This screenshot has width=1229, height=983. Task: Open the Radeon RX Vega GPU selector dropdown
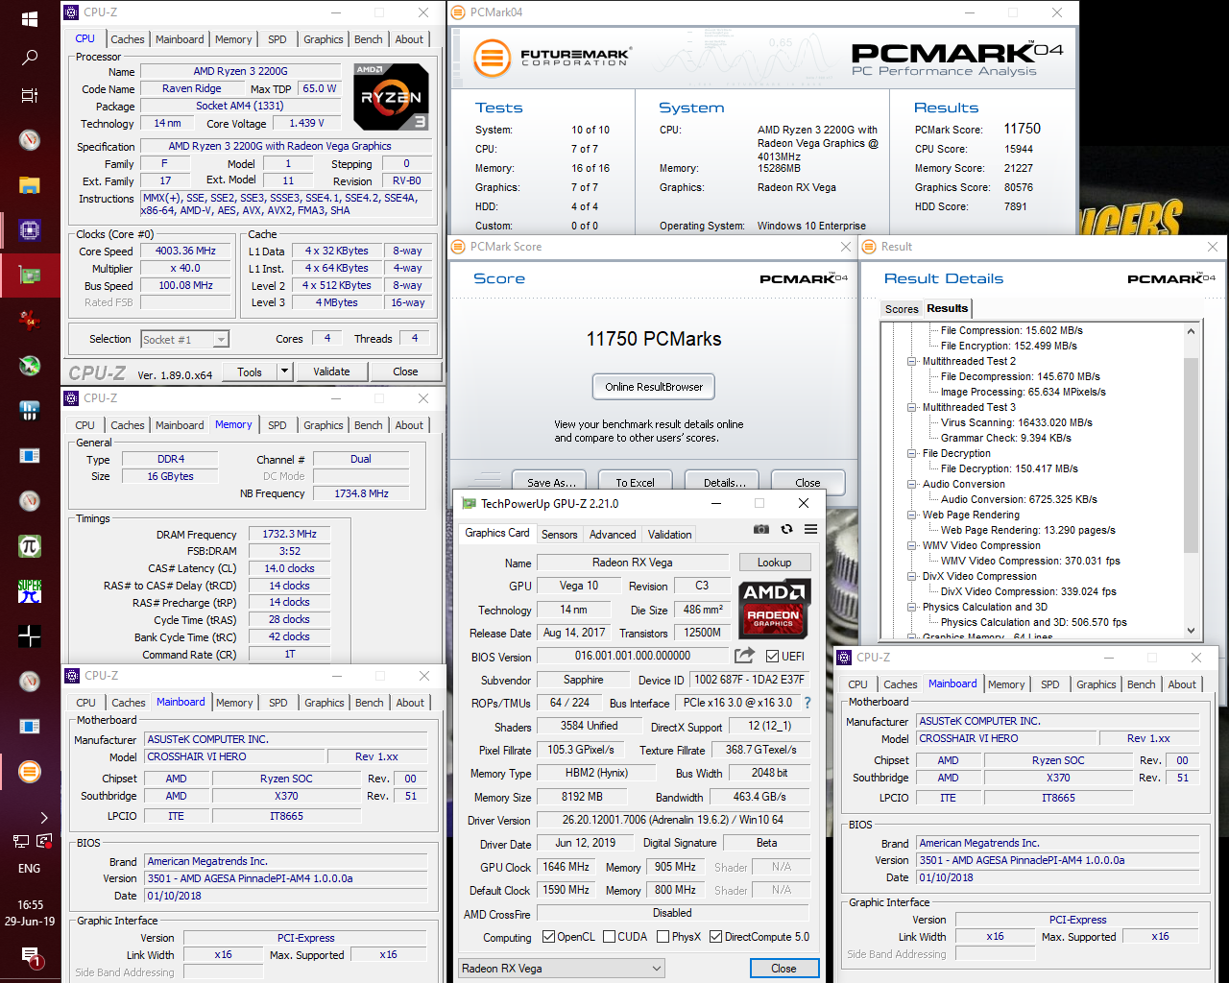(562, 969)
